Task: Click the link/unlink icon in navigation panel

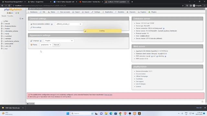Action: point(23,19)
